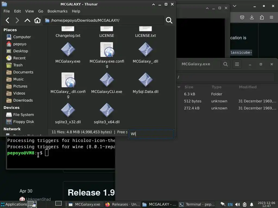The width and height of the screenshot is (278, 208).
Task: Select the MCGalaxy_.dll file icon
Action: (146, 50)
